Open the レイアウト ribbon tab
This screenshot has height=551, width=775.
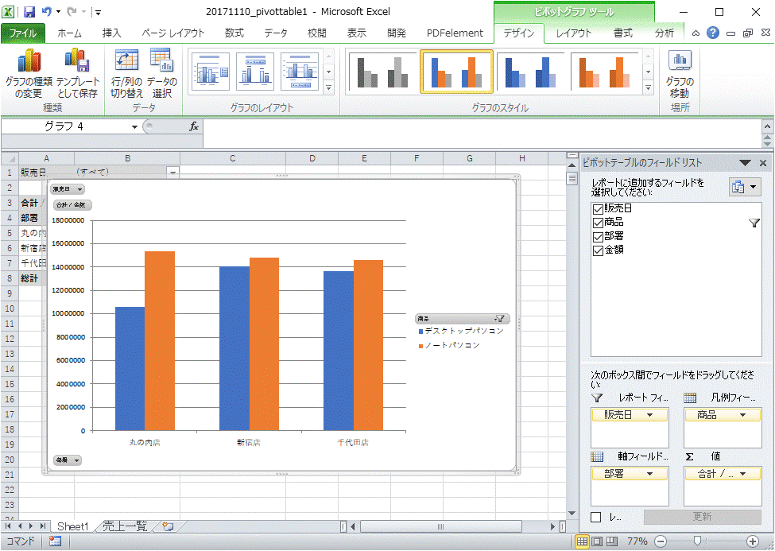click(573, 33)
